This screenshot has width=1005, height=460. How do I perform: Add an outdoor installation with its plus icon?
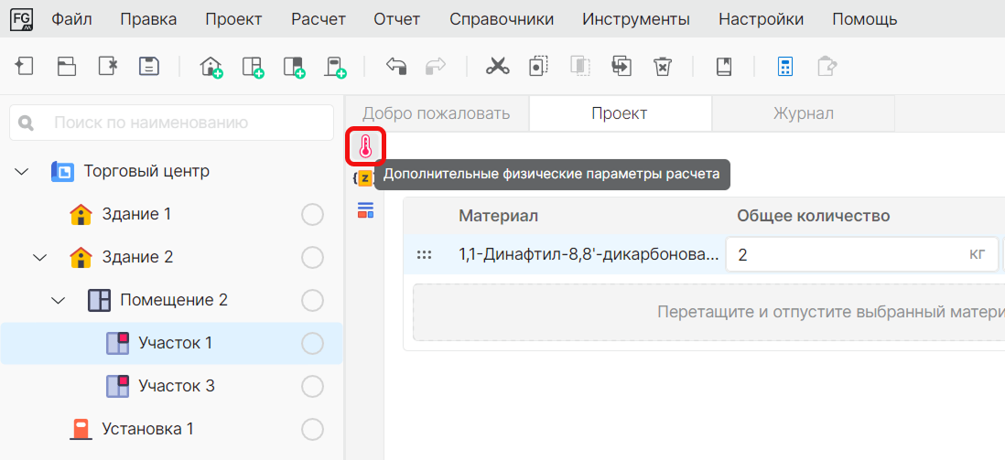click(x=335, y=67)
